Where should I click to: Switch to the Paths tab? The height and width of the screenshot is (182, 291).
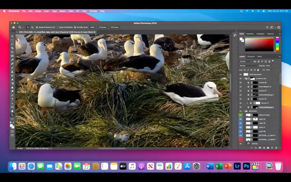point(260,56)
